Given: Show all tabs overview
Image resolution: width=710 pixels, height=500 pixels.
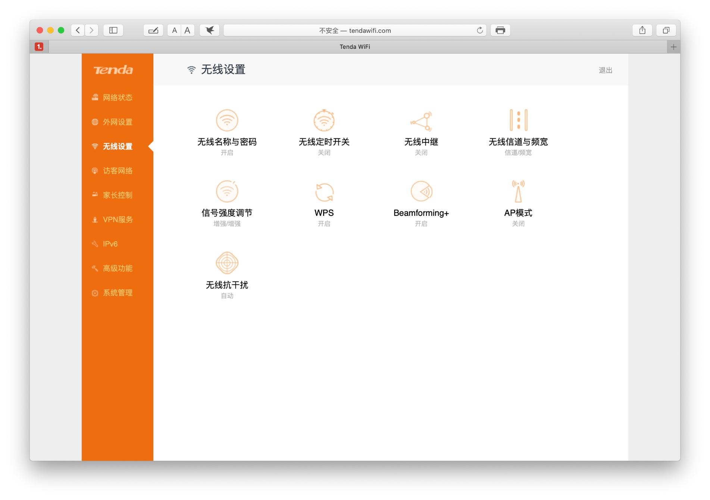Looking at the screenshot, I should coord(666,30).
